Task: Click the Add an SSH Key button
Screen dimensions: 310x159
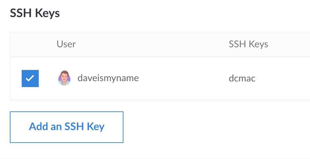Action: (67, 127)
